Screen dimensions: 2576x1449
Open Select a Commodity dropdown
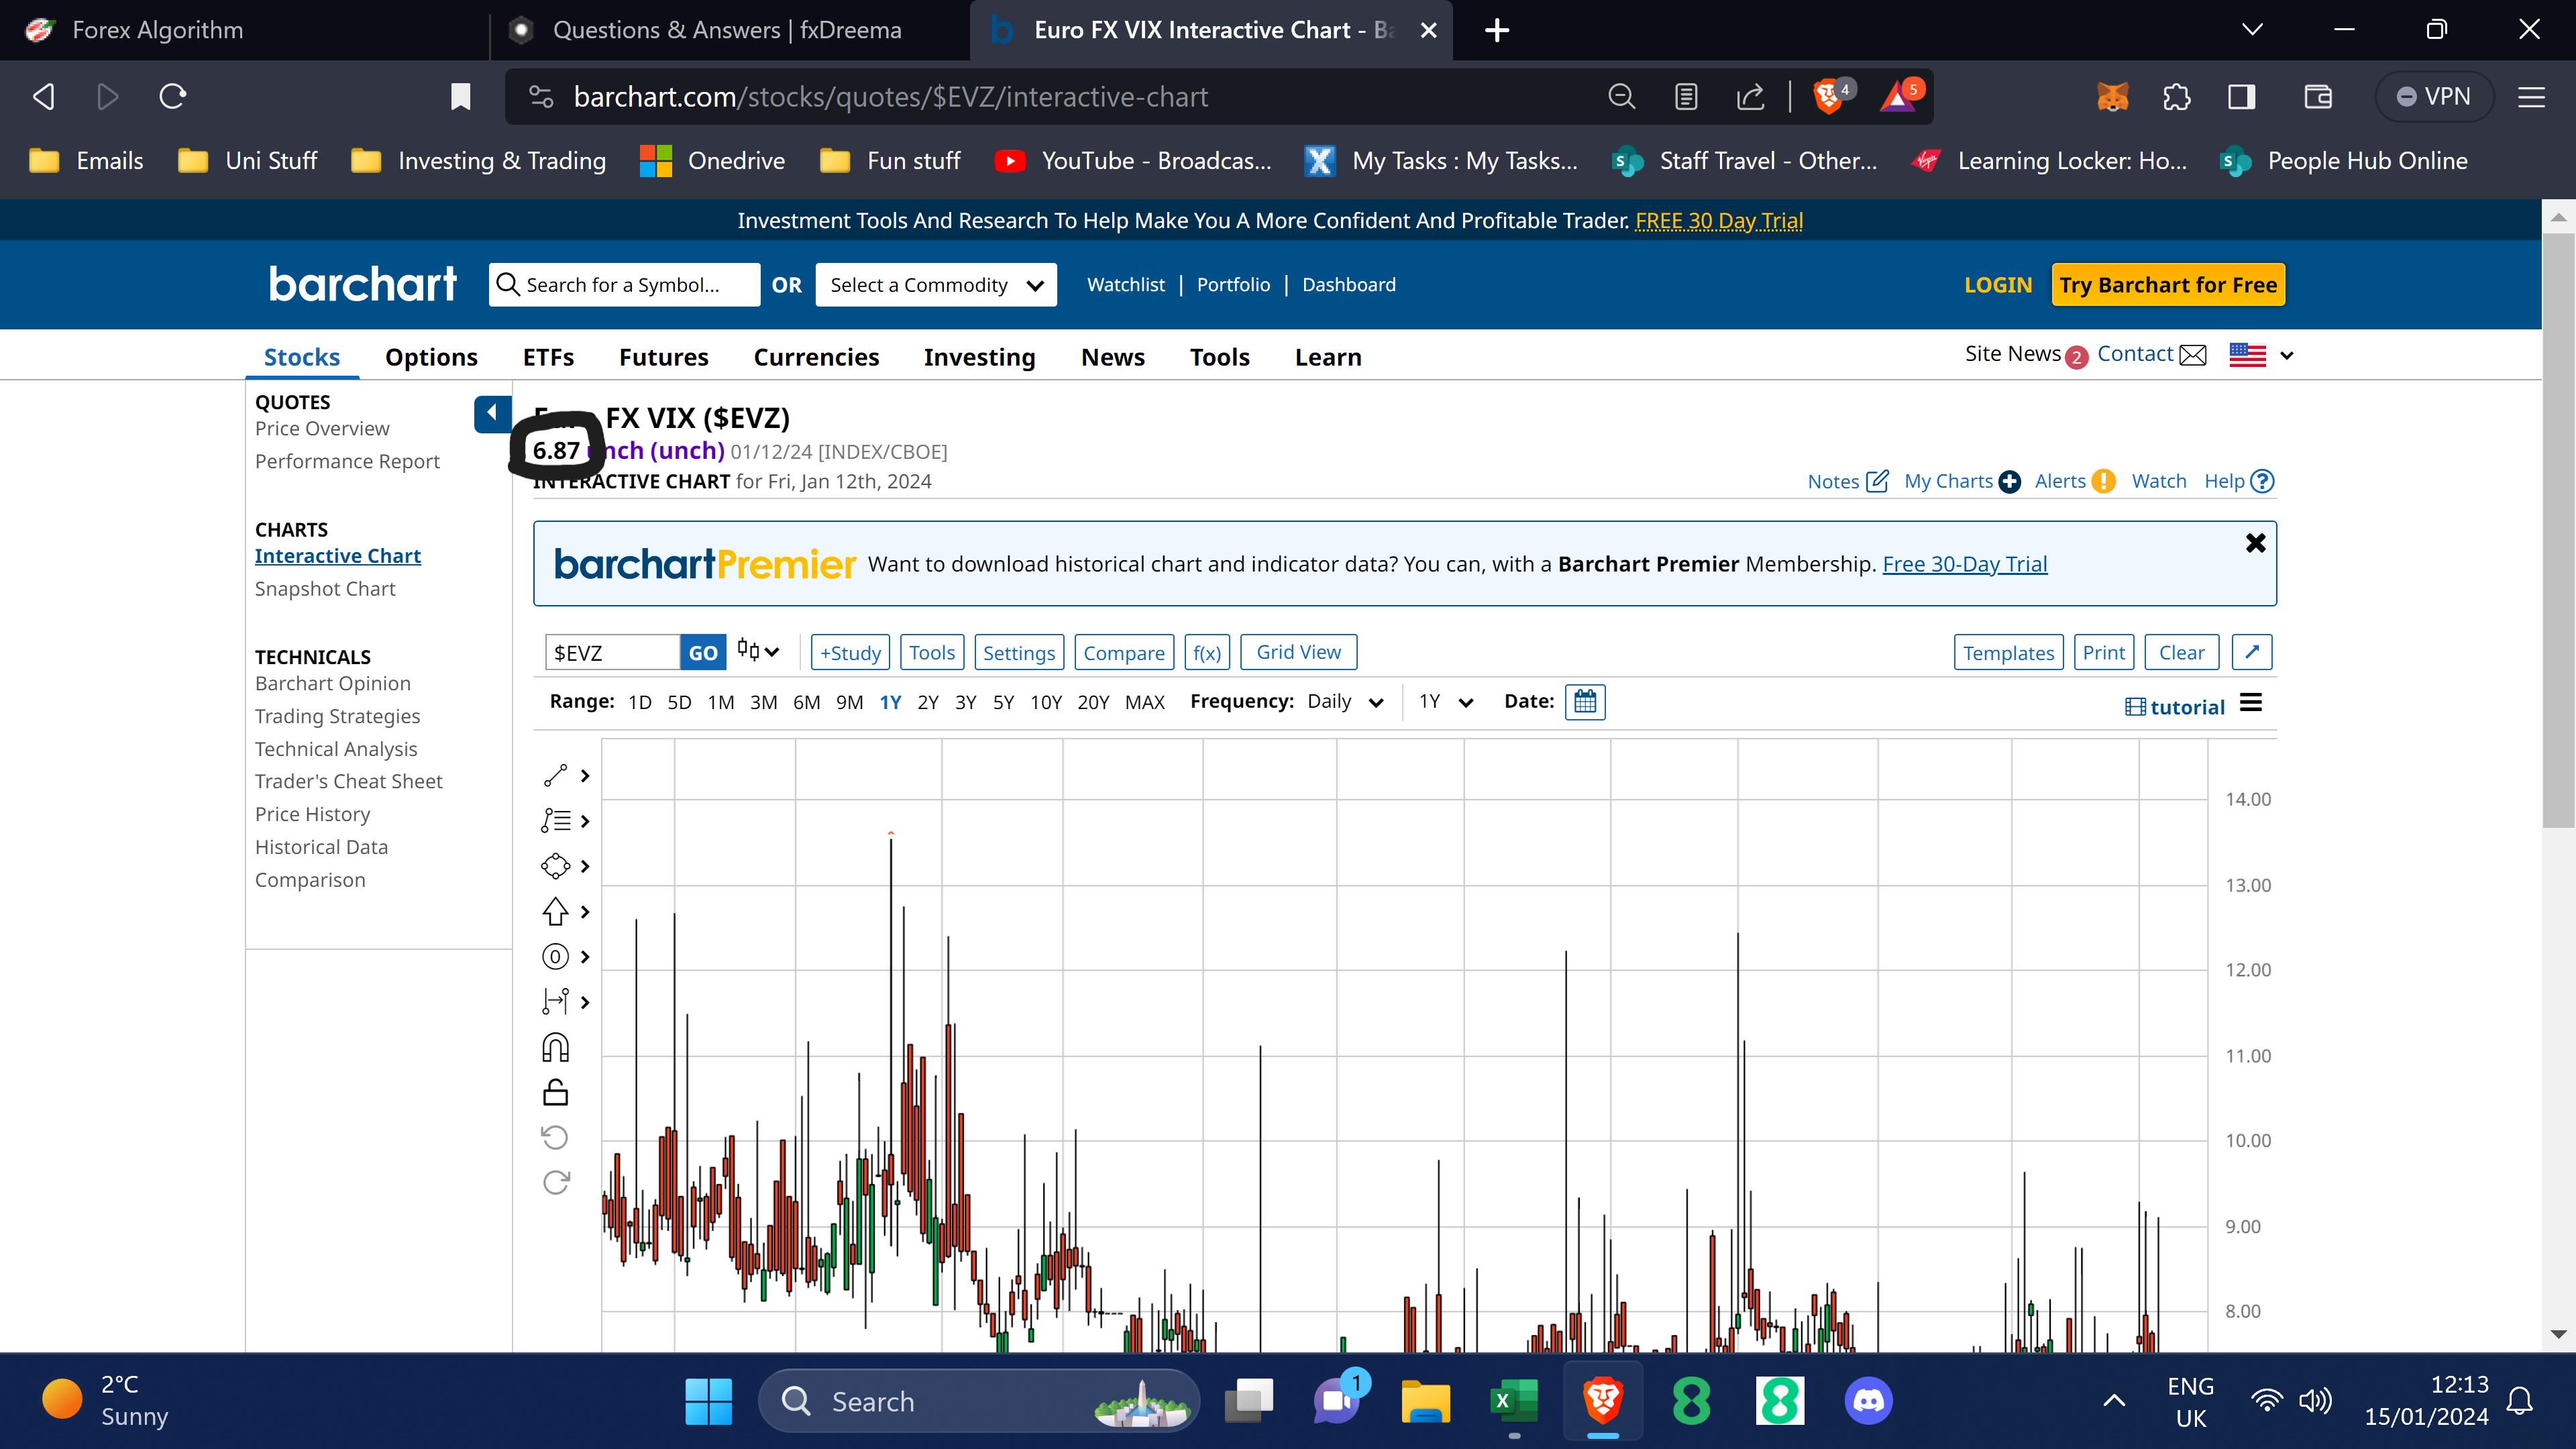936,285
